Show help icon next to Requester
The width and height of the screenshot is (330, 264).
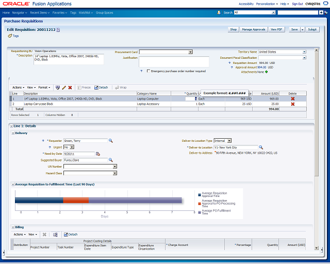pyautogui.click(x=43, y=141)
